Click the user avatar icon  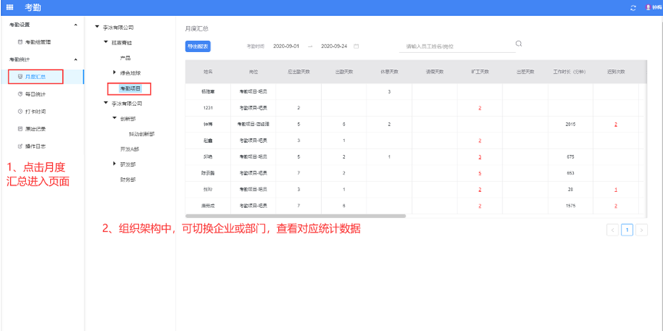point(648,8)
